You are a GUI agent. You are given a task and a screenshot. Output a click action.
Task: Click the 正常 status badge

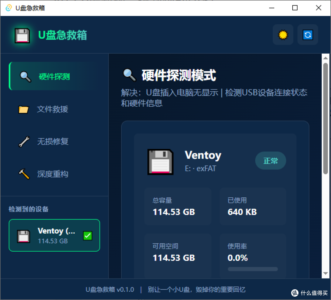(270, 161)
